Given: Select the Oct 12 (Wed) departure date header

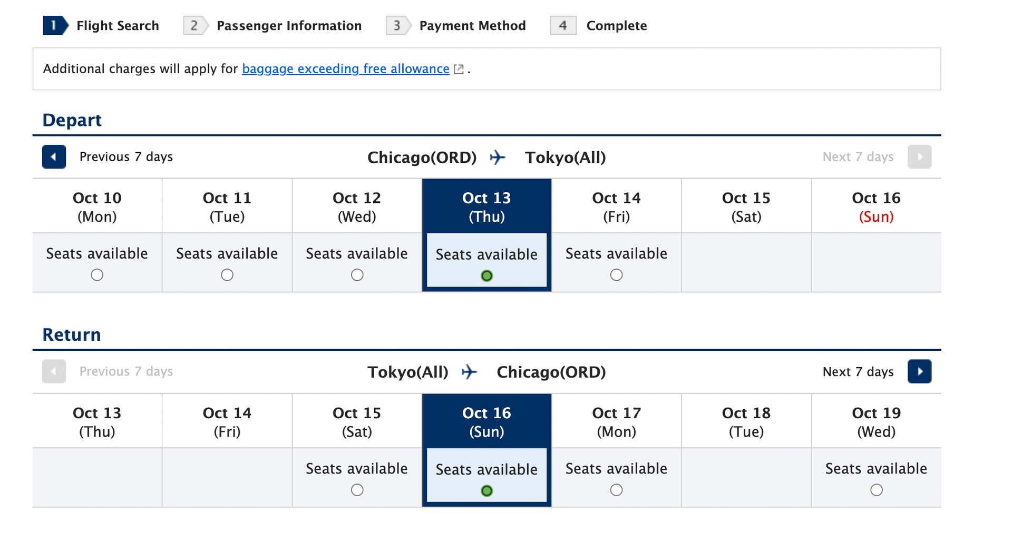Looking at the screenshot, I should click(x=357, y=206).
